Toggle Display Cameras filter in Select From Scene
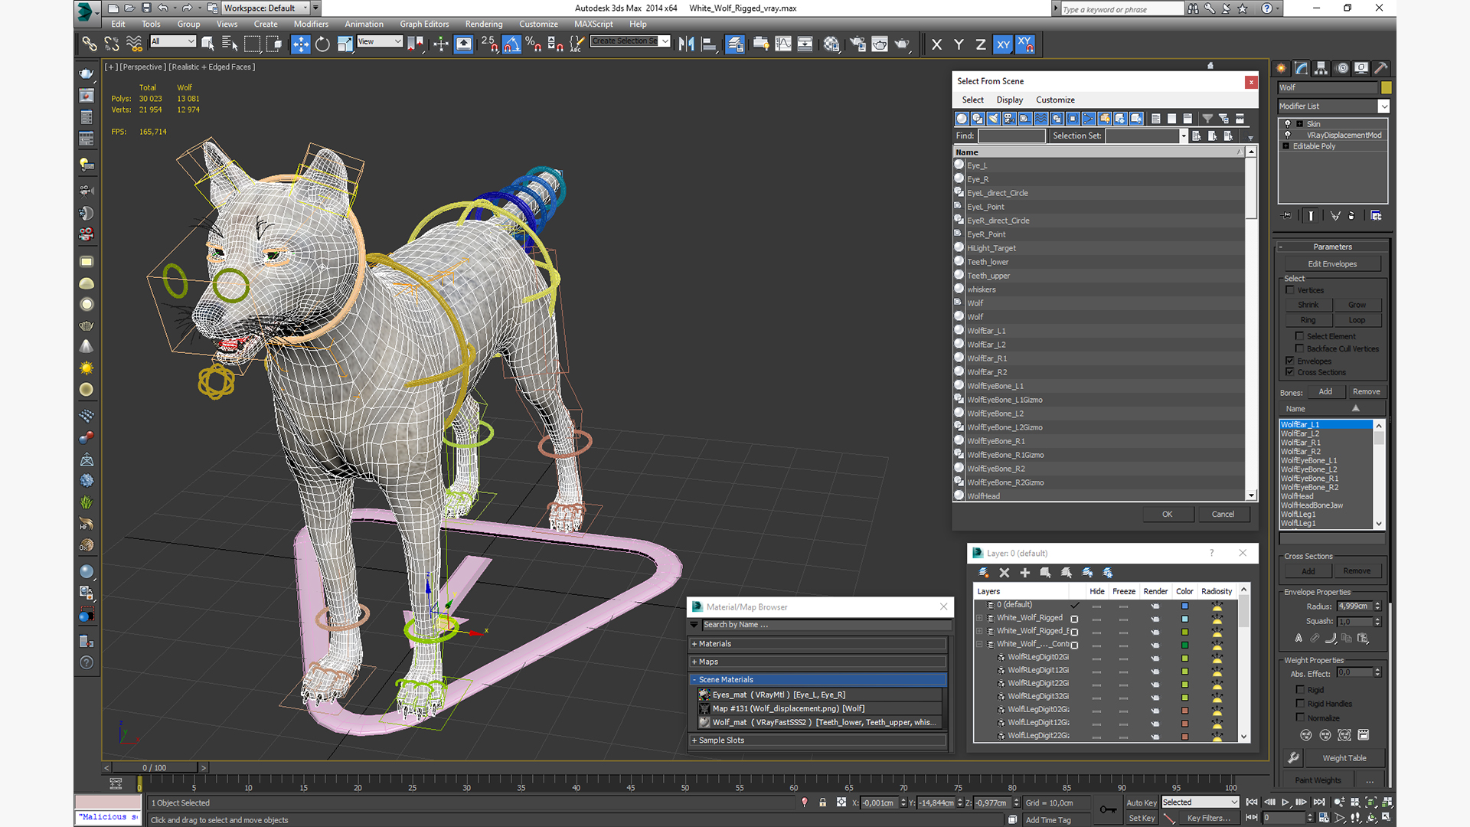This screenshot has width=1470, height=827. coord(1009,119)
